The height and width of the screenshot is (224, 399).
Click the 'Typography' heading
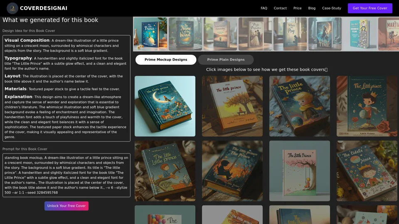[18, 58]
